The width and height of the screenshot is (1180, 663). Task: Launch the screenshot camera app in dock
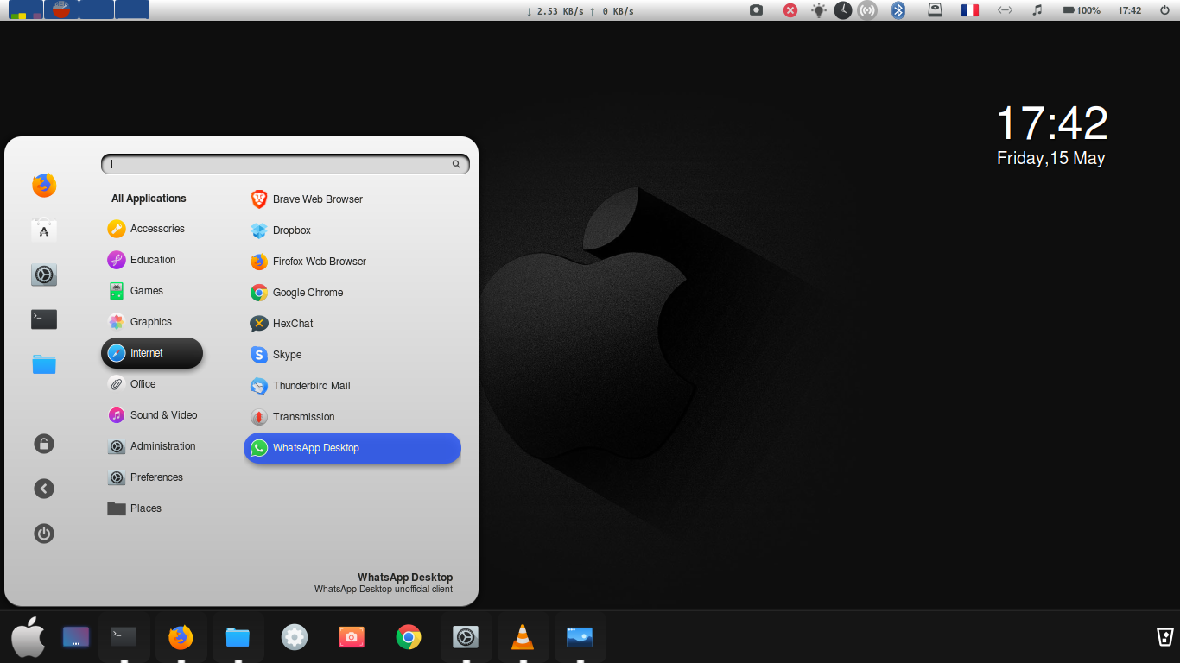(x=352, y=637)
